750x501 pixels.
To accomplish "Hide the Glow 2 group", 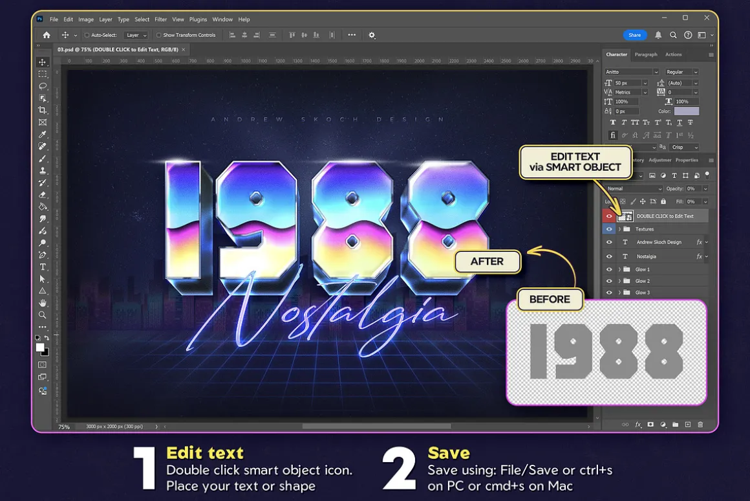I will (x=609, y=281).
